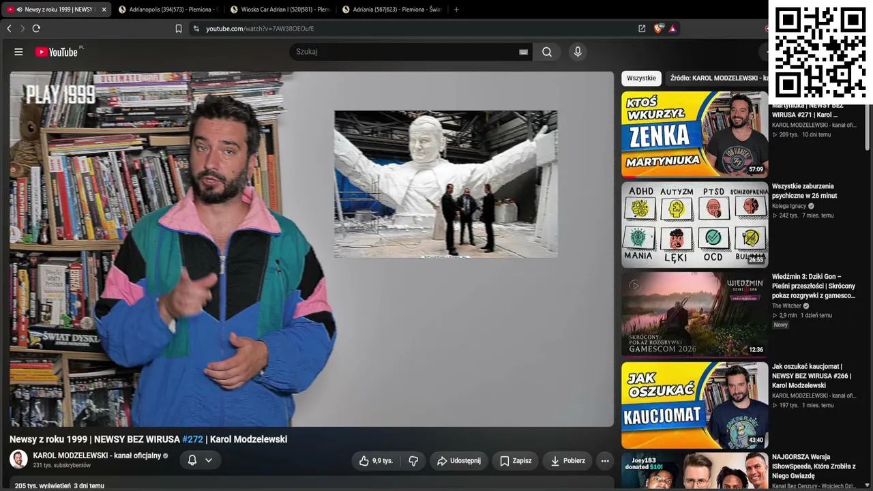Toggle the notification bell for the channel
This screenshot has width=873, height=491.
pos(192,460)
